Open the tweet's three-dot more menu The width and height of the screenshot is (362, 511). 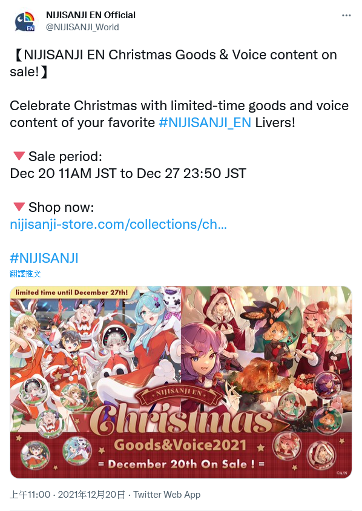point(346,16)
